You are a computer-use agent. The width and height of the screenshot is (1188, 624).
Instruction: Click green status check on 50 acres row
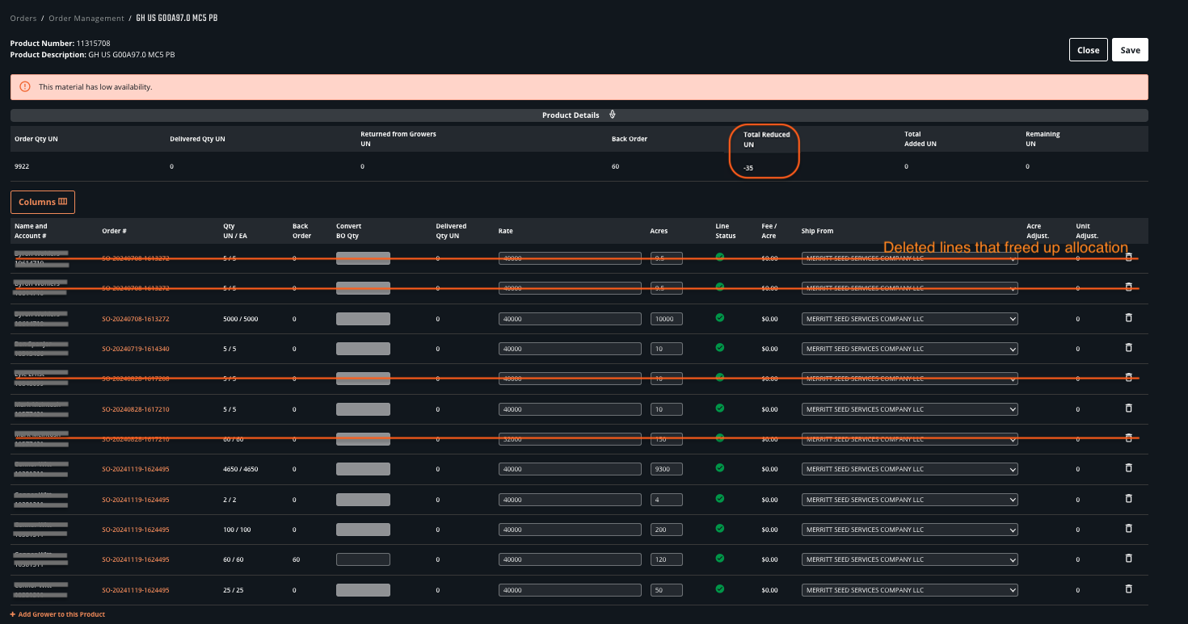tap(720, 588)
